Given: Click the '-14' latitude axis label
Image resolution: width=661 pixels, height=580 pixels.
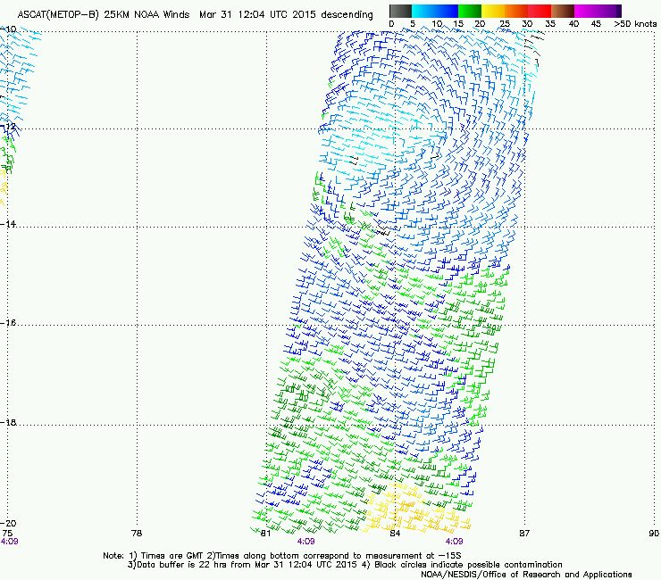Looking at the screenshot, I should (x=8, y=224).
